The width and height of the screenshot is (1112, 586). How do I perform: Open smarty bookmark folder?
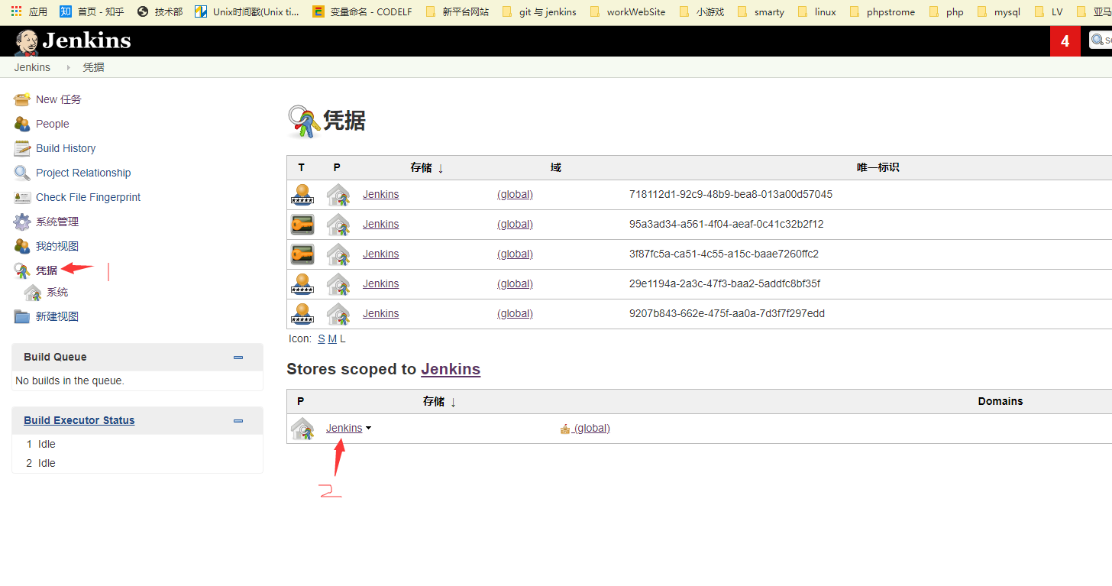click(761, 11)
